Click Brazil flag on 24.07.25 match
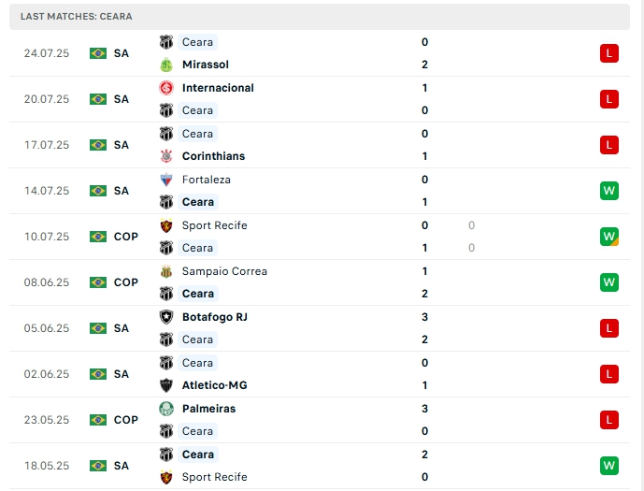The height and width of the screenshot is (491, 644). pos(98,53)
